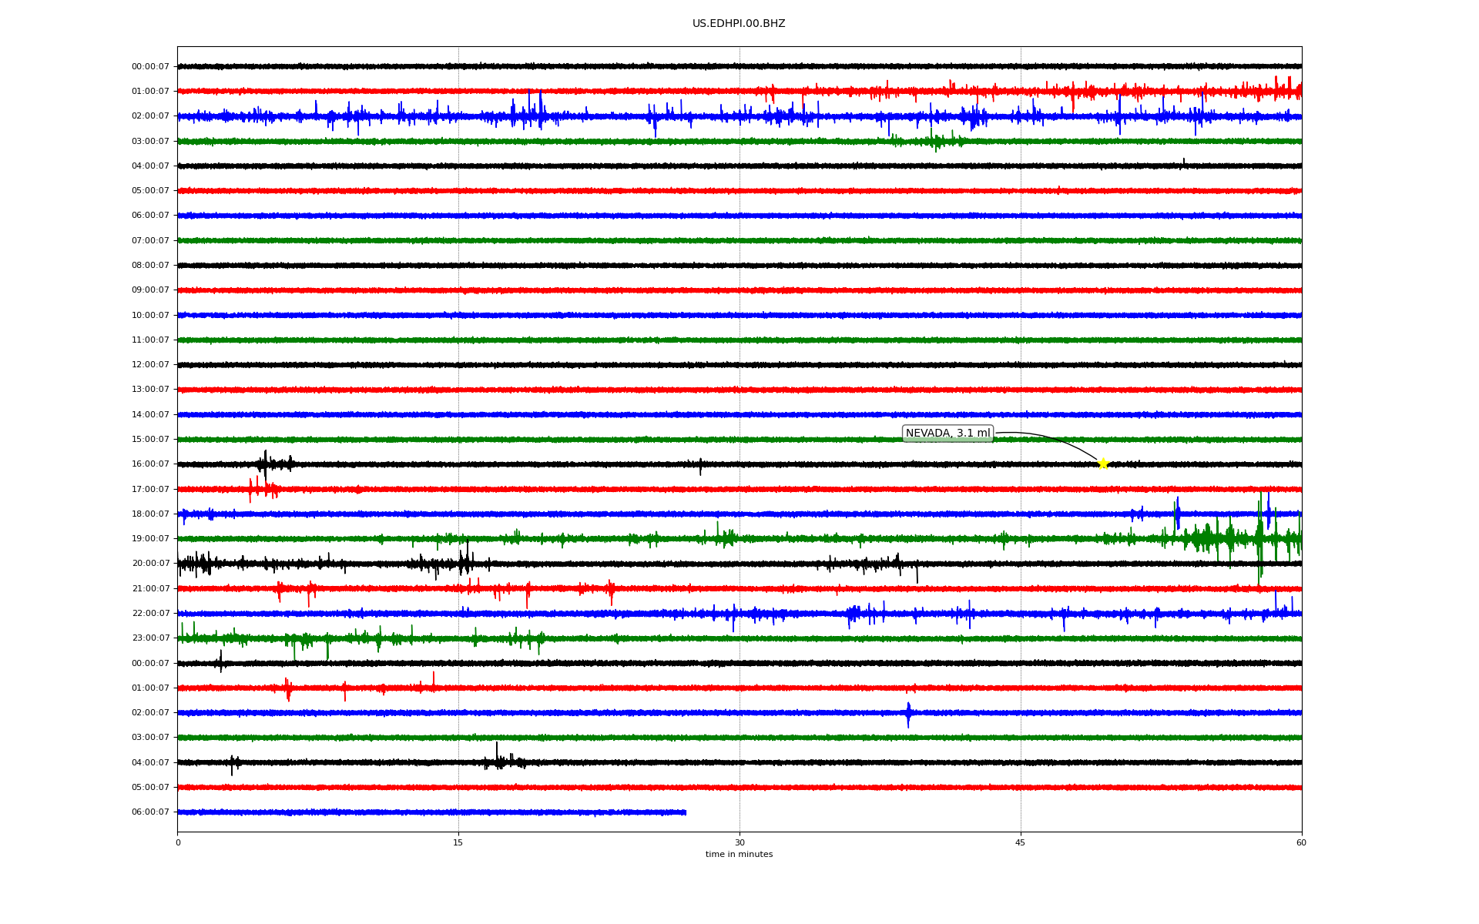Click the NEVADA, 3.1 ml annotation label
Viewport: 1479px width, 924px height.
(947, 434)
